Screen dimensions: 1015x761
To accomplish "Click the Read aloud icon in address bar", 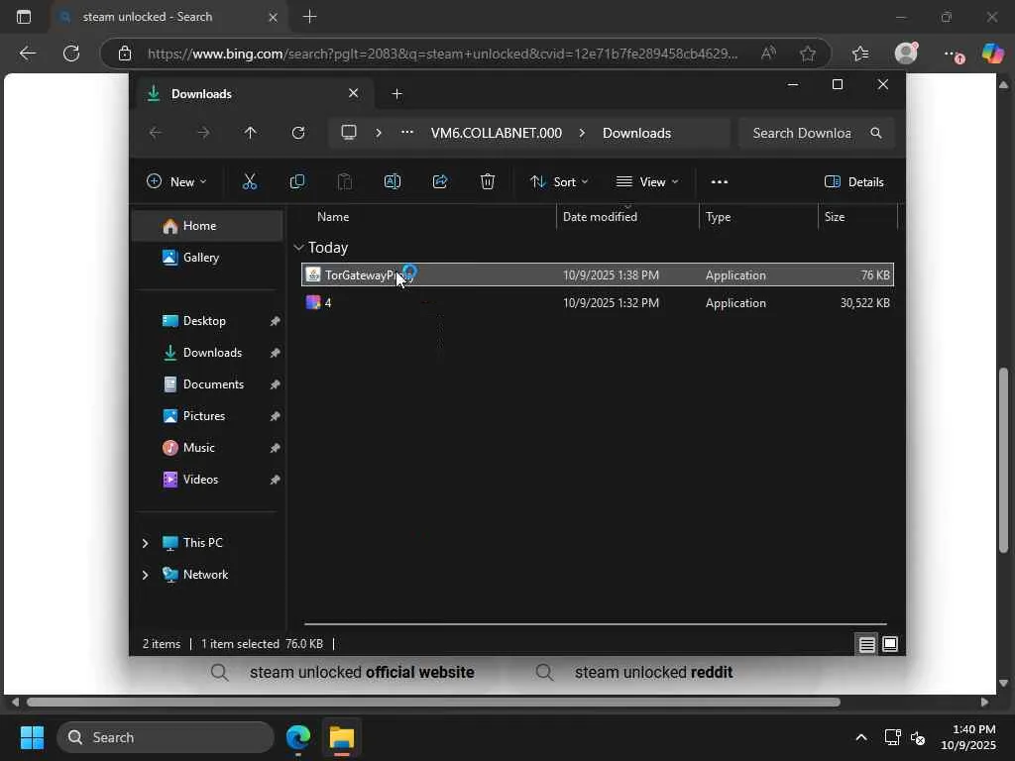I will point(768,54).
